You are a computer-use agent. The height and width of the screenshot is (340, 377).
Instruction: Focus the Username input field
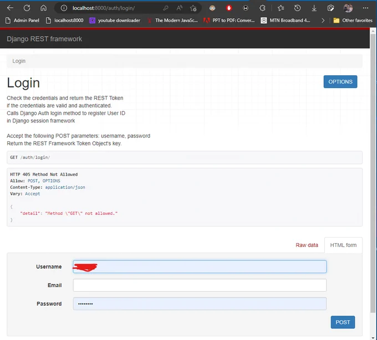pos(200,266)
